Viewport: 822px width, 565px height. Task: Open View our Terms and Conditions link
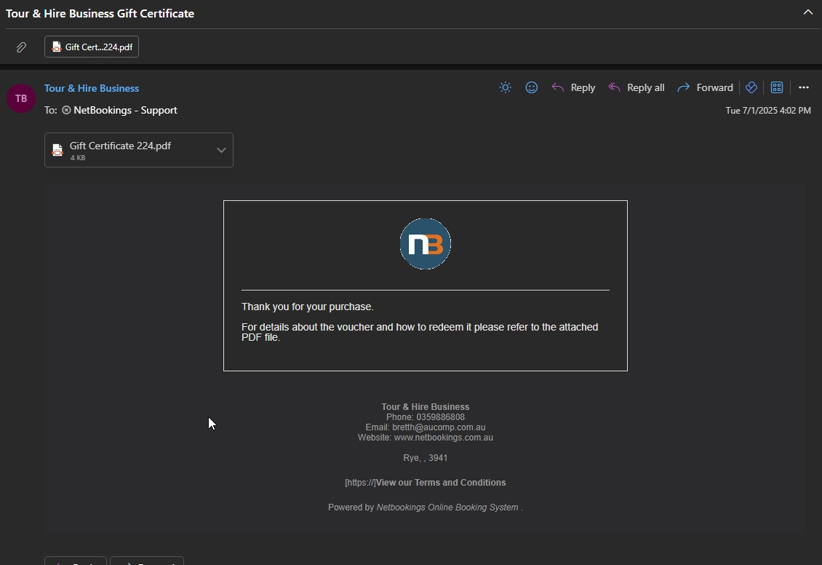click(x=441, y=483)
